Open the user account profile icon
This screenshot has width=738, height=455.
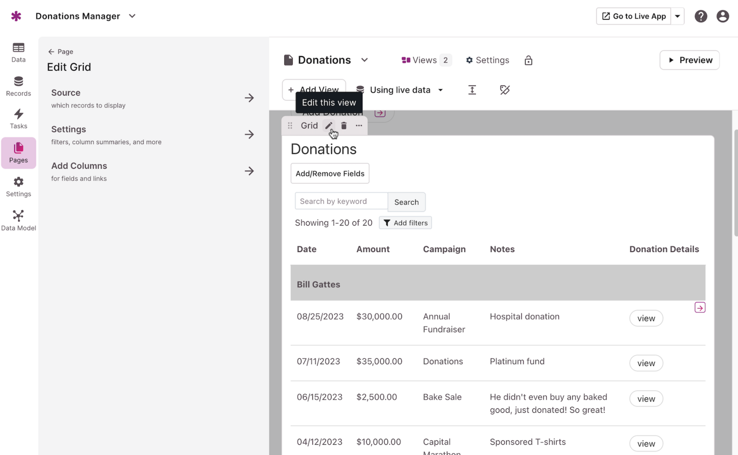tap(722, 16)
